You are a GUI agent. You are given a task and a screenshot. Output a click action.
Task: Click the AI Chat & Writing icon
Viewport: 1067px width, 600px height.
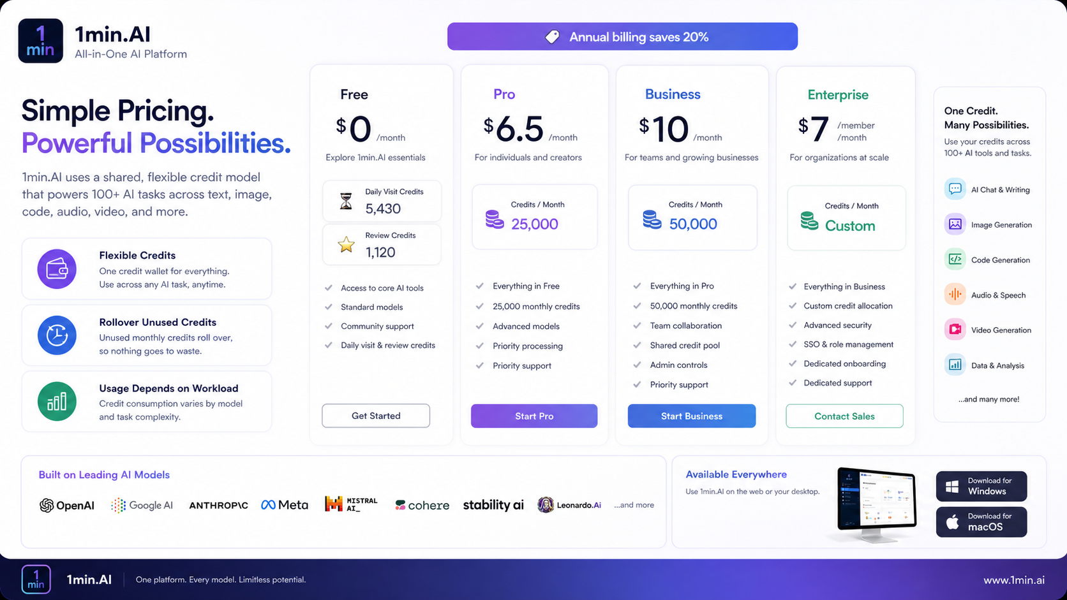[955, 189]
